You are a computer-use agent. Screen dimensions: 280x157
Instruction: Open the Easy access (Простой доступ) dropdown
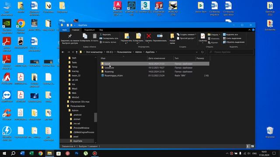point(186,38)
